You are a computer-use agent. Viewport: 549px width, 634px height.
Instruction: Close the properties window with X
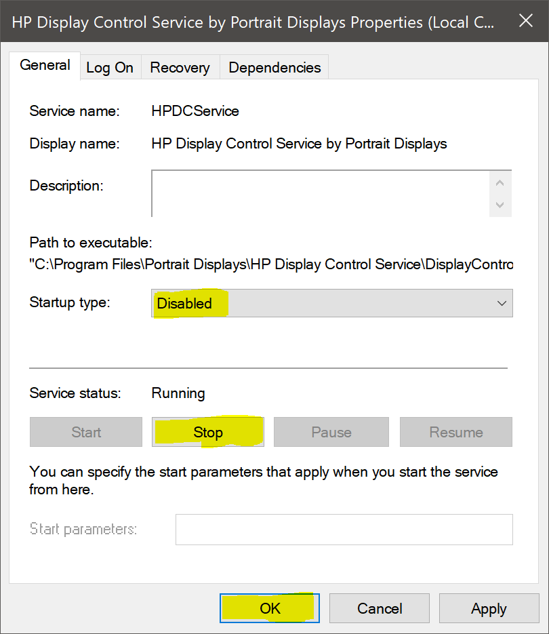[x=525, y=20]
